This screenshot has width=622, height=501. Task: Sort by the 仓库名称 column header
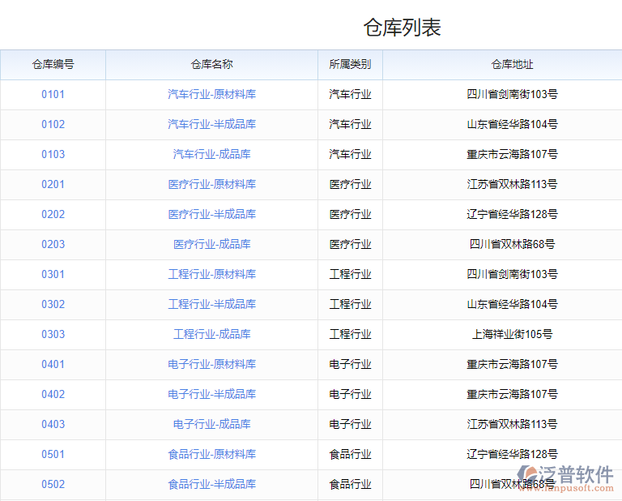pos(212,64)
